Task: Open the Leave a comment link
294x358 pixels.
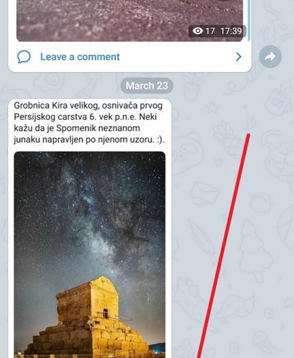Action: [x=80, y=57]
